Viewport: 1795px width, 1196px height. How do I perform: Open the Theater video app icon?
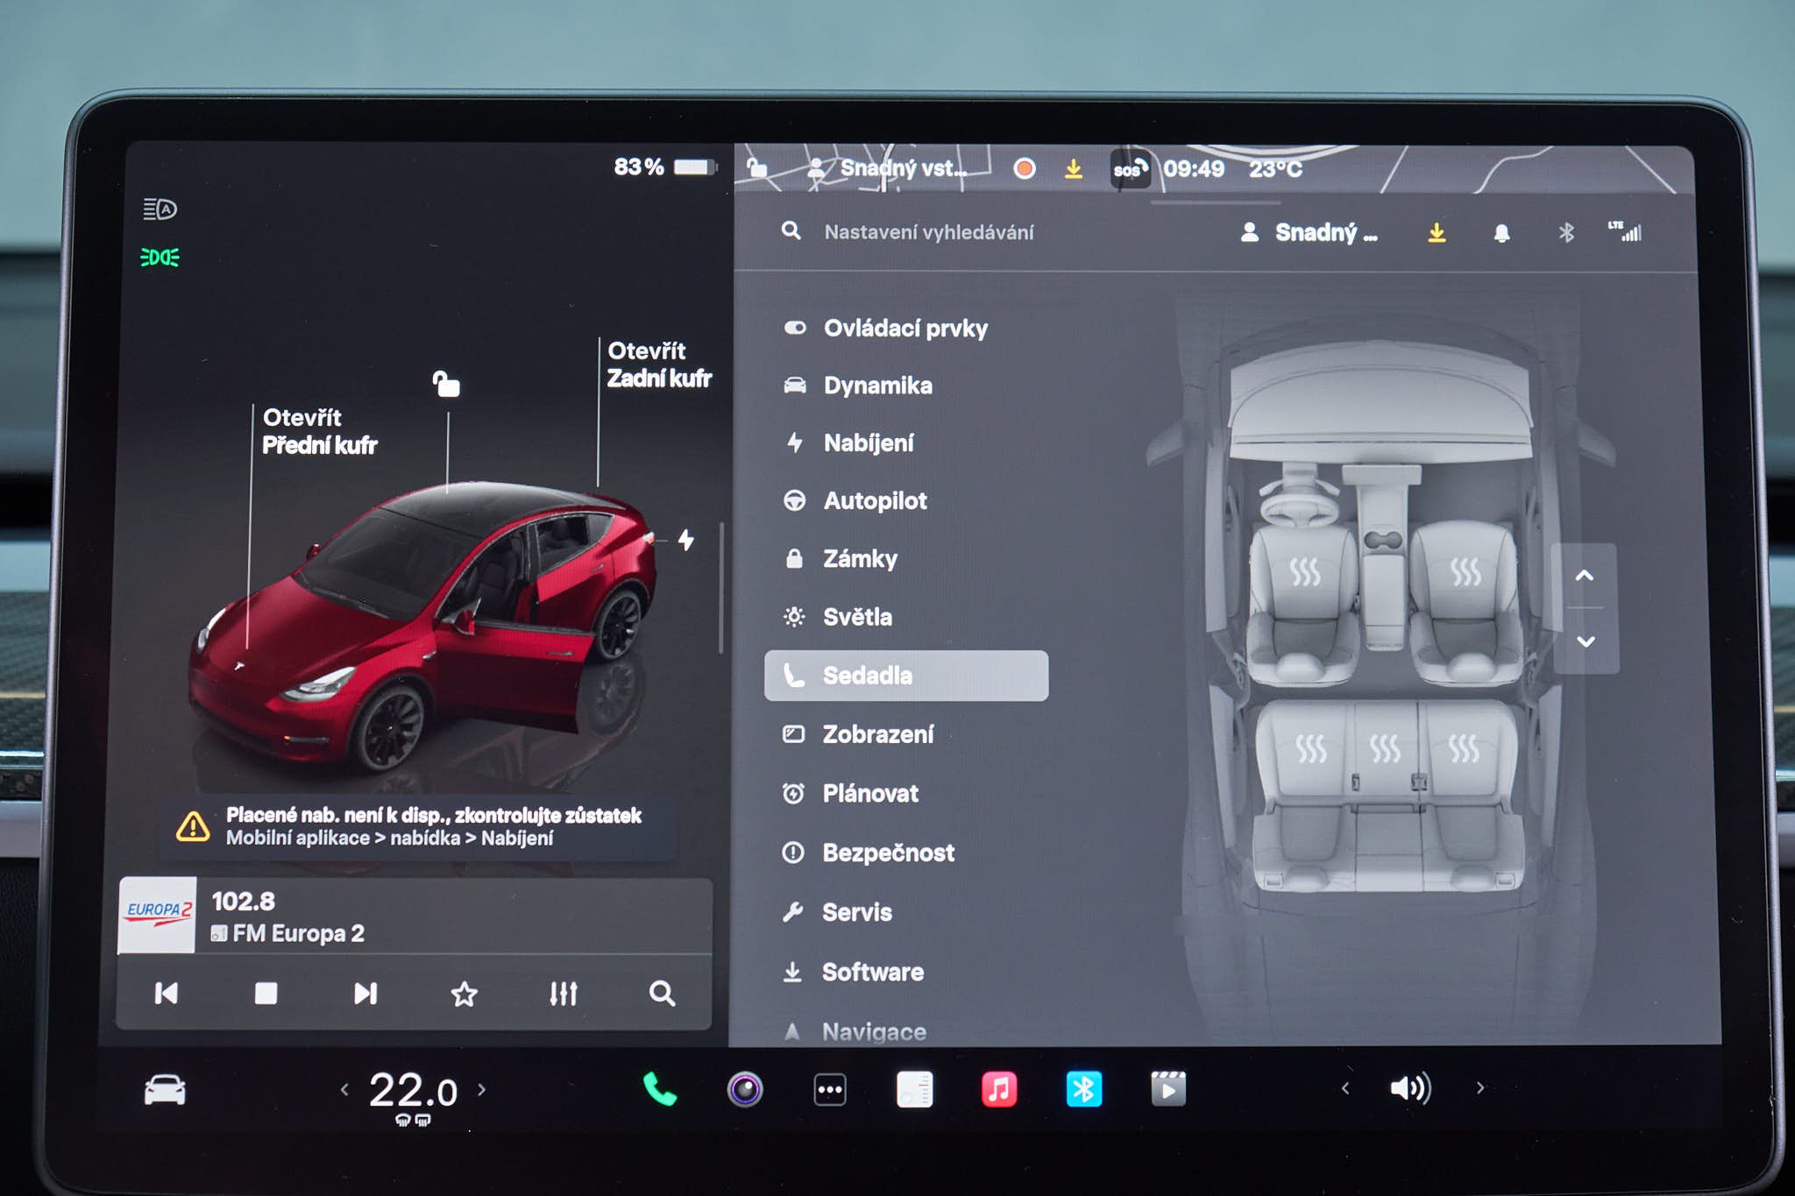(1167, 1089)
